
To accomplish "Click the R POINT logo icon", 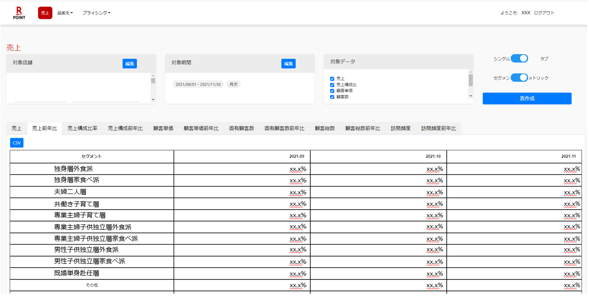I will click(19, 13).
